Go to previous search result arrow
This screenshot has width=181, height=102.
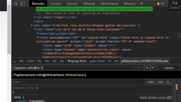tap(147, 68)
